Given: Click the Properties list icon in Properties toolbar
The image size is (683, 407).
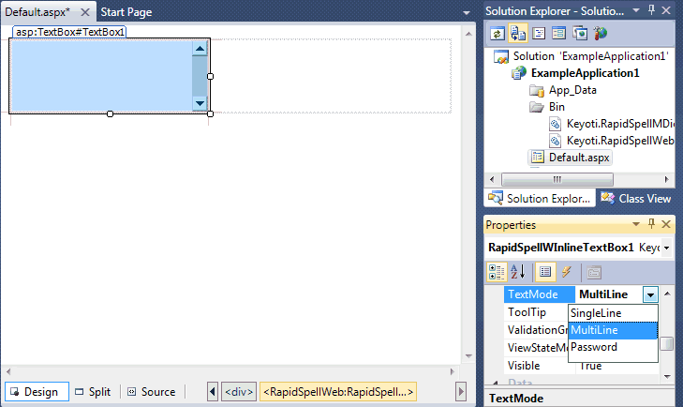Looking at the screenshot, I should [x=545, y=272].
